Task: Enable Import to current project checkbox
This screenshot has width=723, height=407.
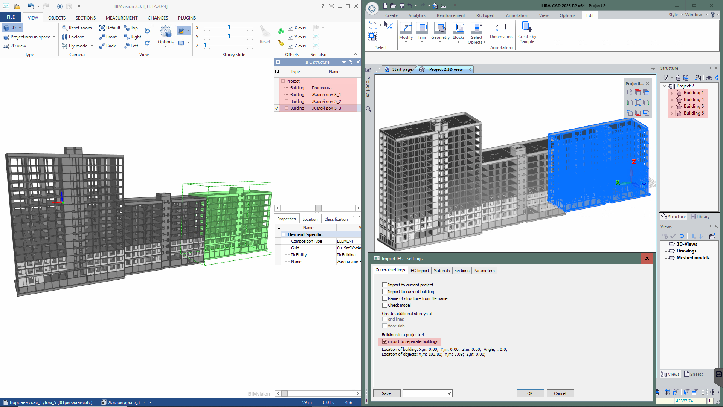Action: 385,285
